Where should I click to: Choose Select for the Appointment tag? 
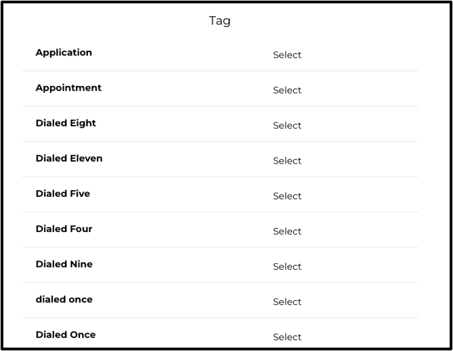287,90
